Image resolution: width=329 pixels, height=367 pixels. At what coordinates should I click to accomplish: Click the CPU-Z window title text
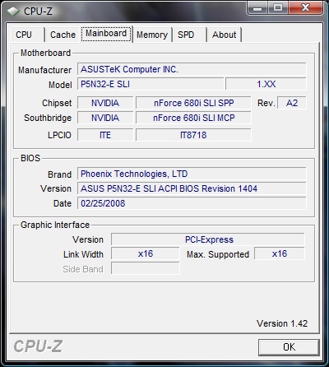point(38,12)
